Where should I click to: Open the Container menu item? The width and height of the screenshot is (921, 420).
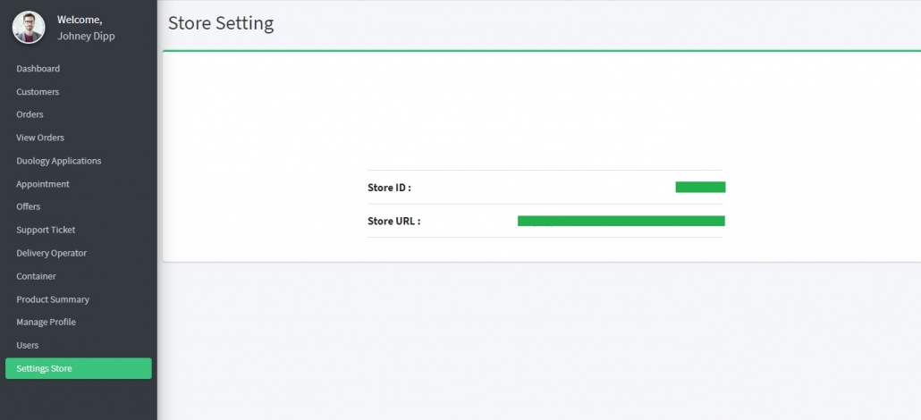point(37,276)
